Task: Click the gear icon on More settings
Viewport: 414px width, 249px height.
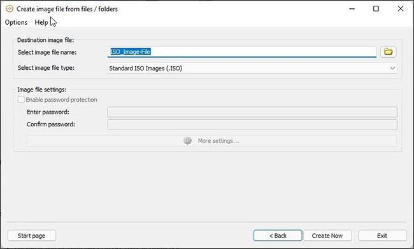Action: (187, 141)
